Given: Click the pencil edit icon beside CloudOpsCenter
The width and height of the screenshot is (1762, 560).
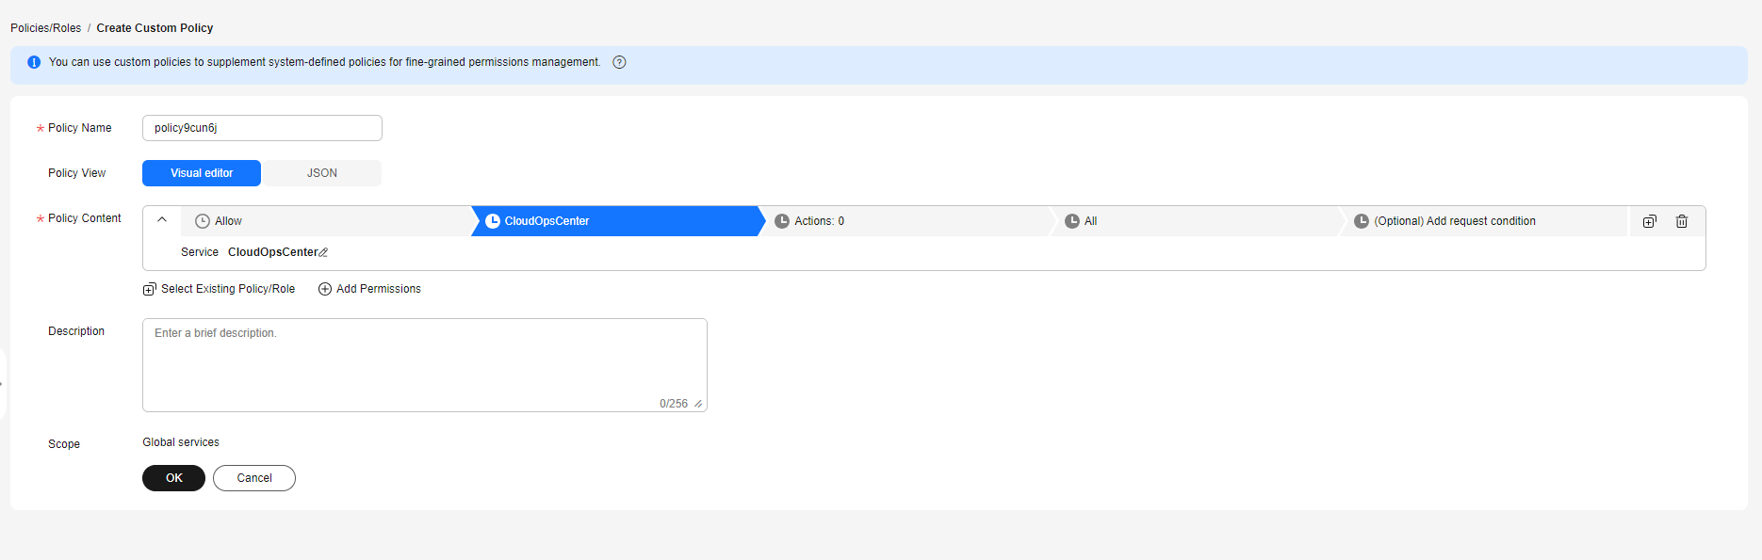Looking at the screenshot, I should (324, 252).
